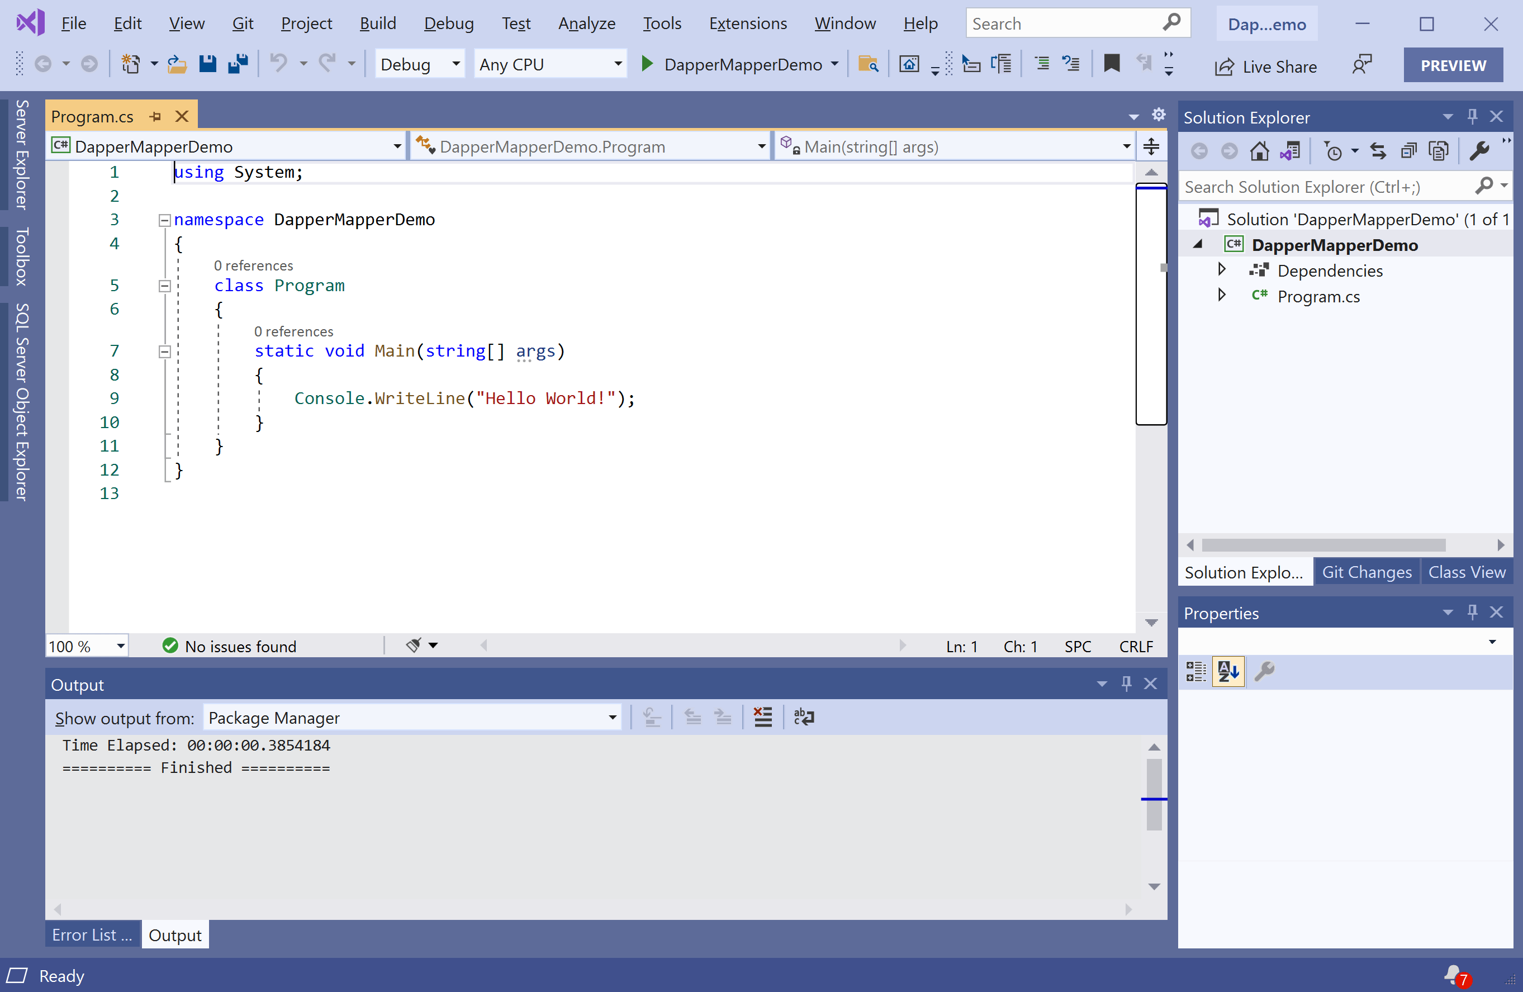Screen dimensions: 1523x992
Task: Collapse all items in Solution Explorer
Action: tap(1408, 150)
